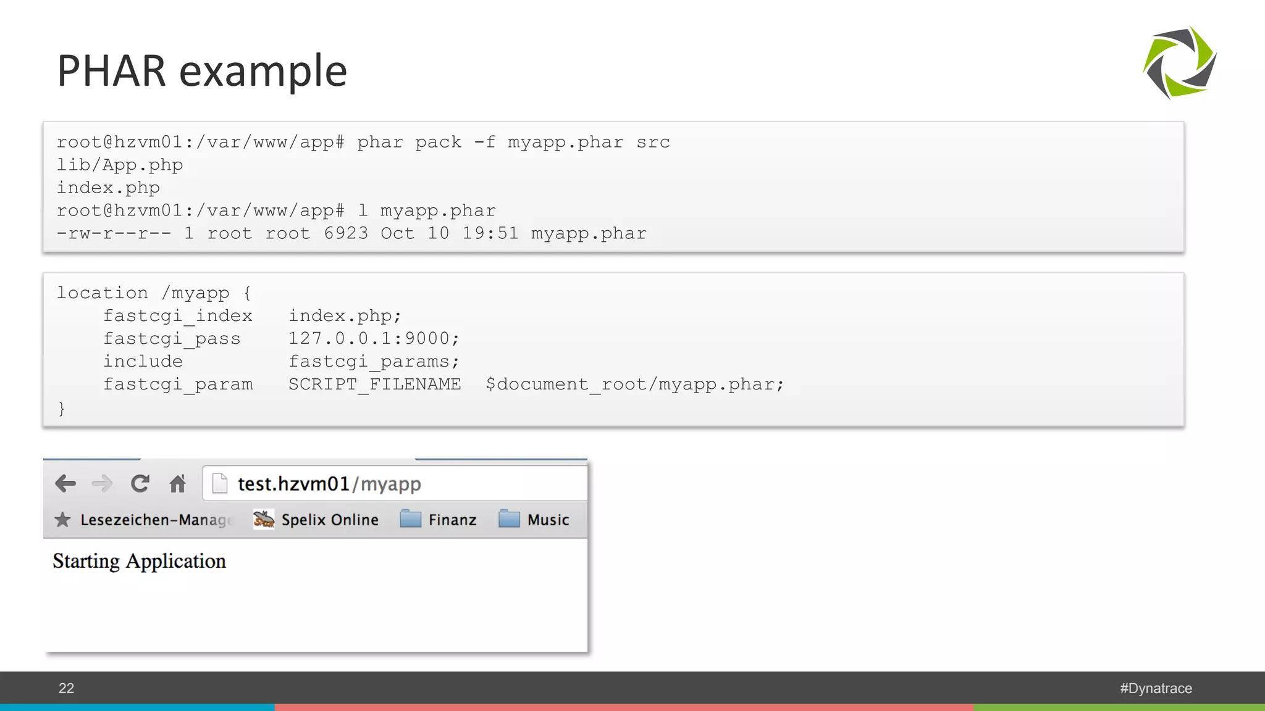This screenshot has width=1265, height=711.
Task: Click the "index.php;" config value
Action: coord(345,316)
